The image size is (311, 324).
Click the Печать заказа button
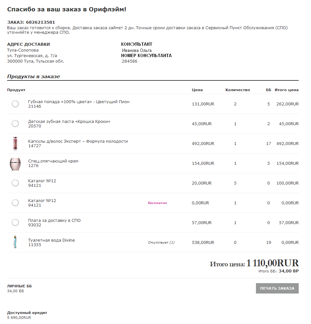(277, 288)
